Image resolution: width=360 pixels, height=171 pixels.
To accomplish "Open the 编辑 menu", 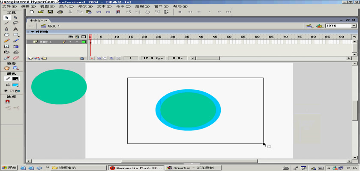I will tap(28, 6).
